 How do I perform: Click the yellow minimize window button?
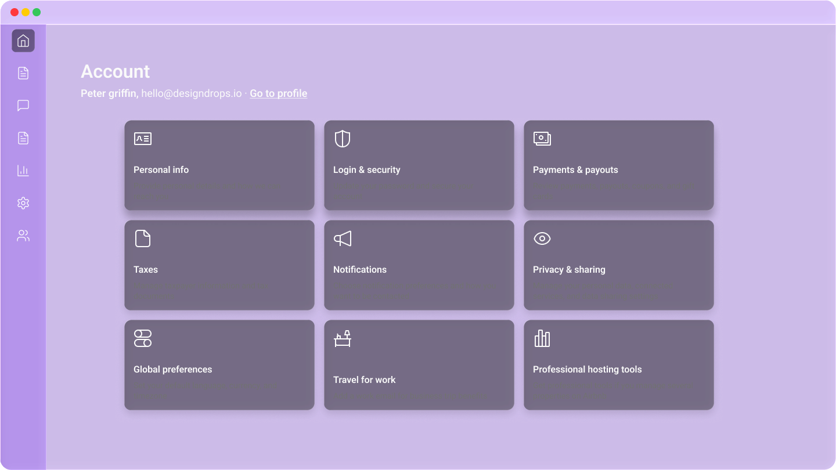tap(26, 12)
